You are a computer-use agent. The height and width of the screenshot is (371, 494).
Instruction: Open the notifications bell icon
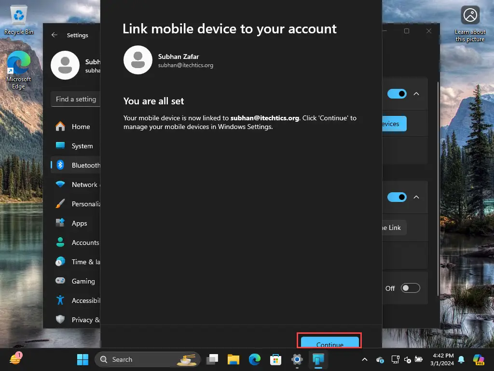pos(461,359)
